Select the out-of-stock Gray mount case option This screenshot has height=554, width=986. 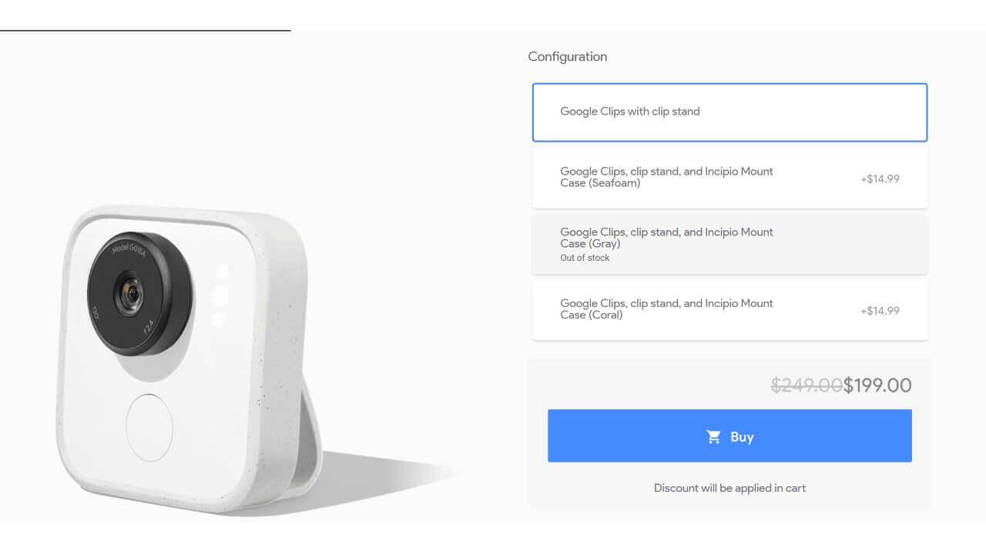pos(729,244)
